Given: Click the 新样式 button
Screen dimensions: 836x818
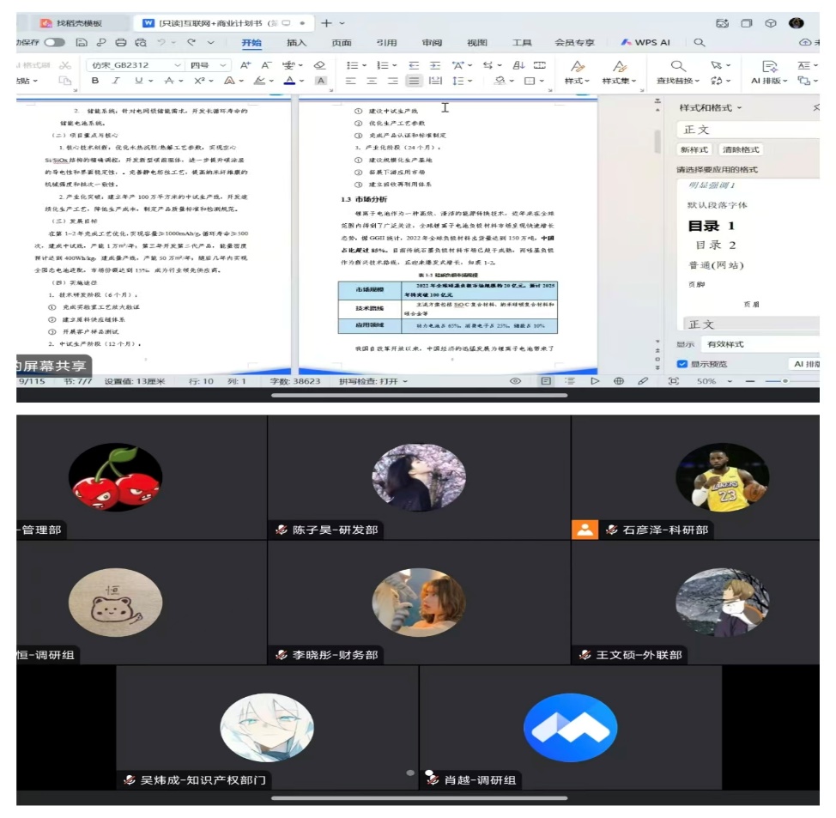Looking at the screenshot, I should pos(694,149).
